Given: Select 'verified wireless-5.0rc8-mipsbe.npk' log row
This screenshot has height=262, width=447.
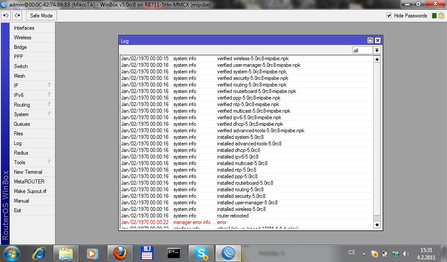Looking at the screenshot, I should pyautogui.click(x=247, y=59).
